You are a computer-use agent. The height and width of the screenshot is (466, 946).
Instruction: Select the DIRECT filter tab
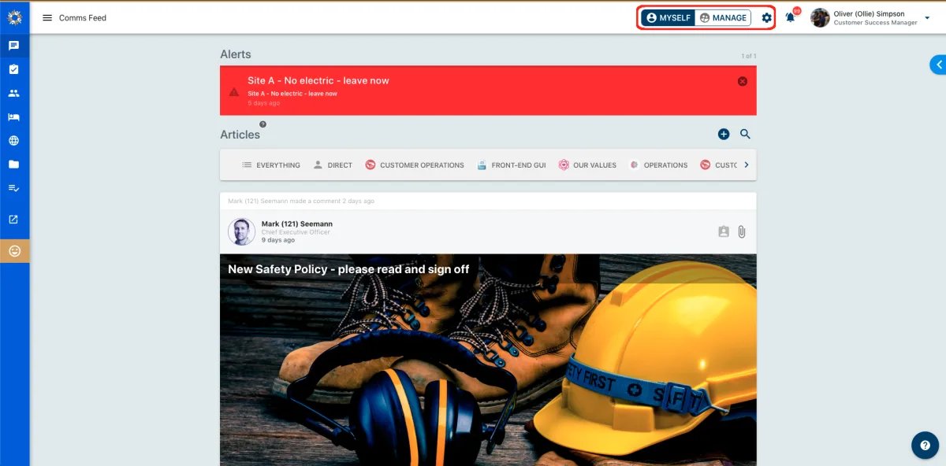click(x=333, y=165)
